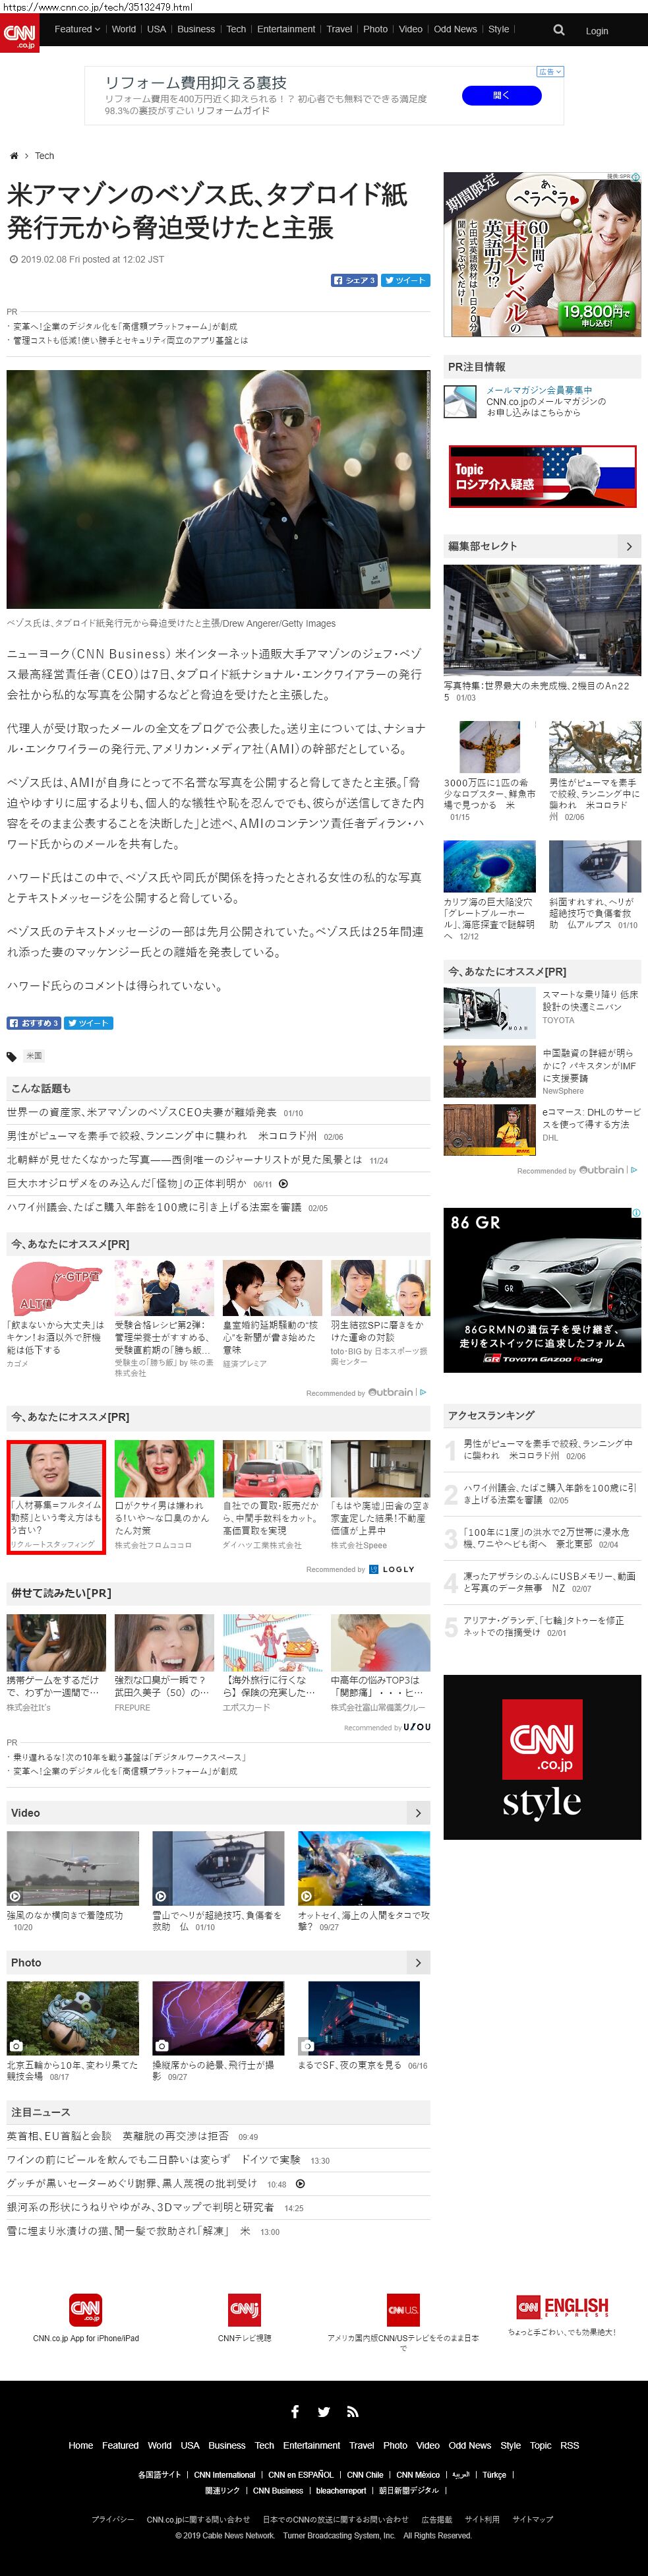Click footer Türkçe link
Screen dimensions: 648x2576
494,2474
